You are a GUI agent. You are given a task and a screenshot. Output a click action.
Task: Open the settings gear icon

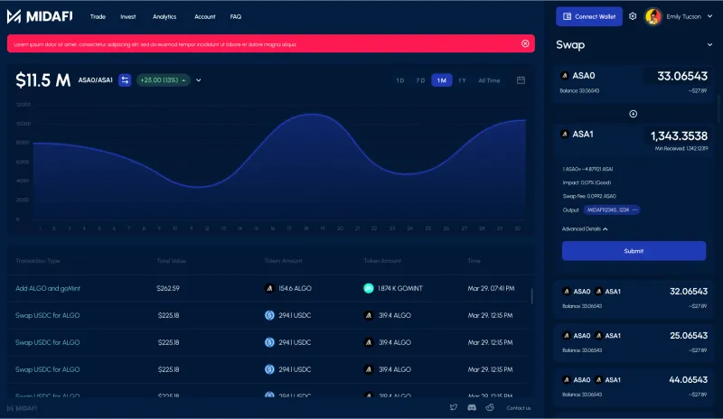tap(633, 16)
